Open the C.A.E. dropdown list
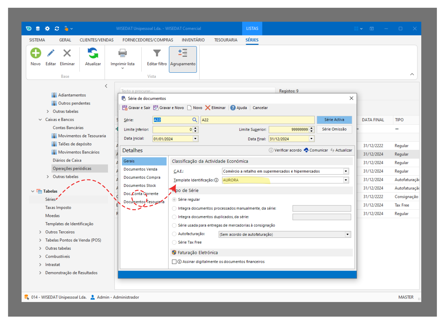Screen dimensions: 445x327 [346, 171]
